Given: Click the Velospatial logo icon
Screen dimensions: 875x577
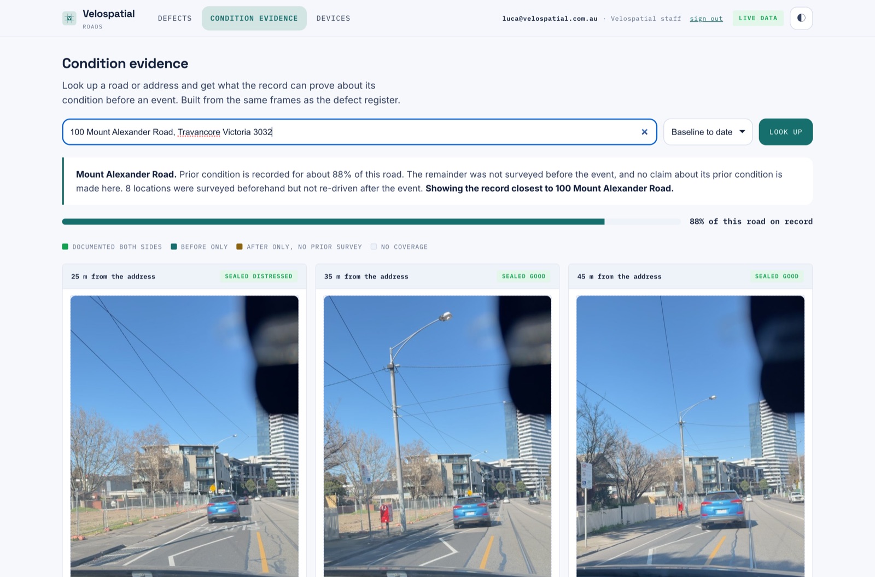Looking at the screenshot, I should 69,18.
